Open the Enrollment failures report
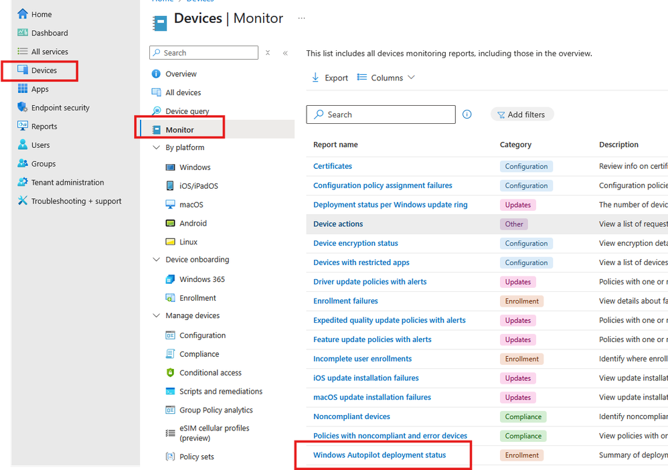This screenshot has width=668, height=470. [x=345, y=301]
